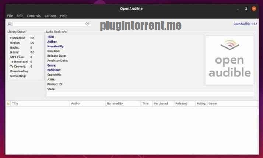This screenshot has width=263, height=158.
Task: Open the Edit menu
Action: click(x=20, y=16)
